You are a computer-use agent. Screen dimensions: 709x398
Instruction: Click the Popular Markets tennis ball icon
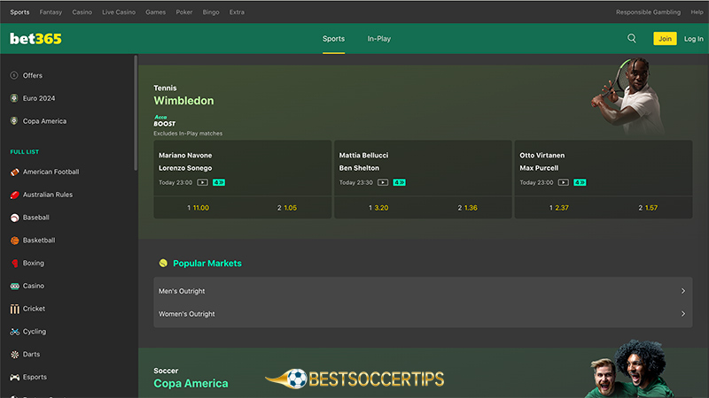pyautogui.click(x=163, y=263)
